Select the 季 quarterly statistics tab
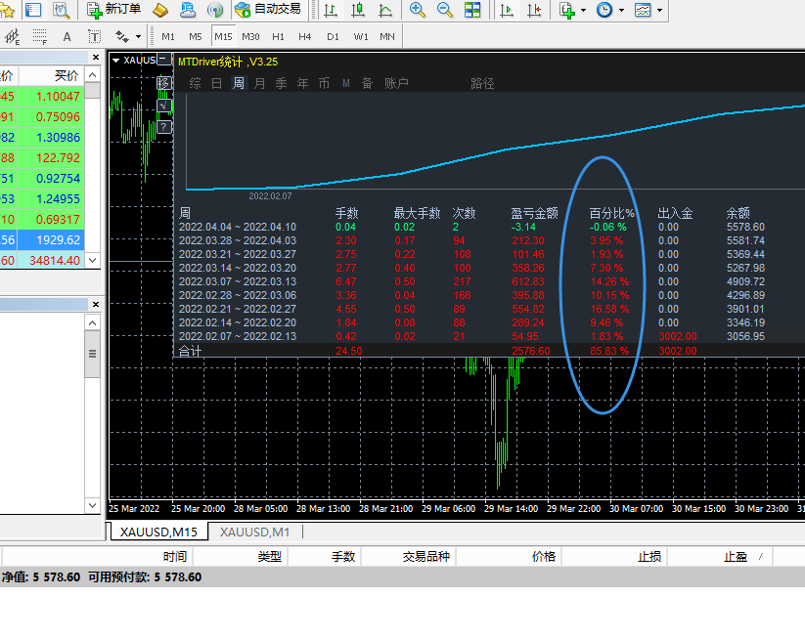The height and width of the screenshot is (639, 805). 281,83
